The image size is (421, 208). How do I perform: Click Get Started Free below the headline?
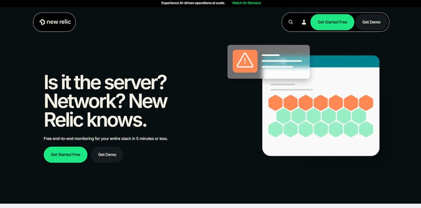point(65,155)
